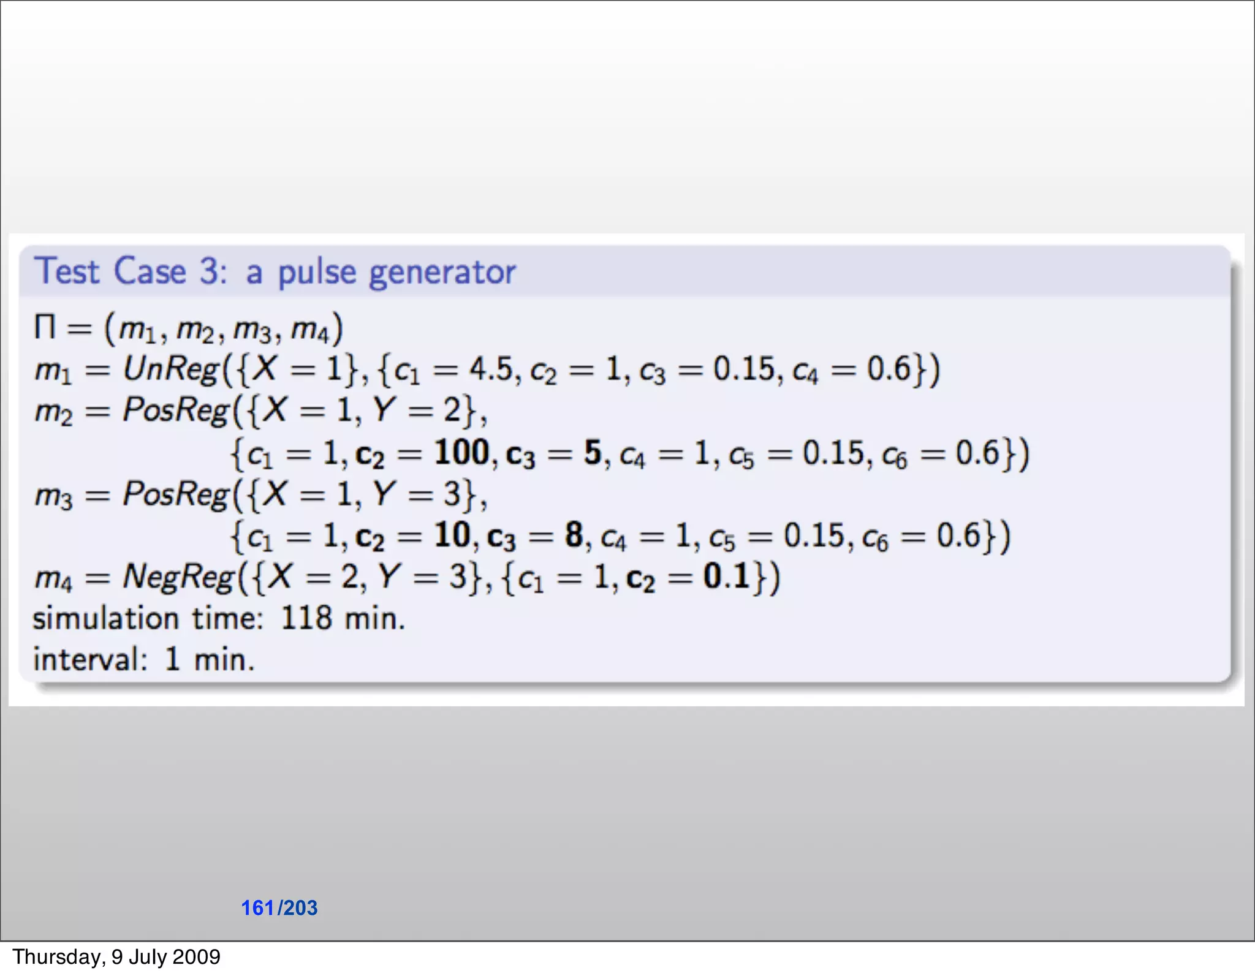Click the Π = (m1, m2, m3, m4) definition
Image resolution: width=1255 pixels, height=976 pixels.
tap(189, 328)
